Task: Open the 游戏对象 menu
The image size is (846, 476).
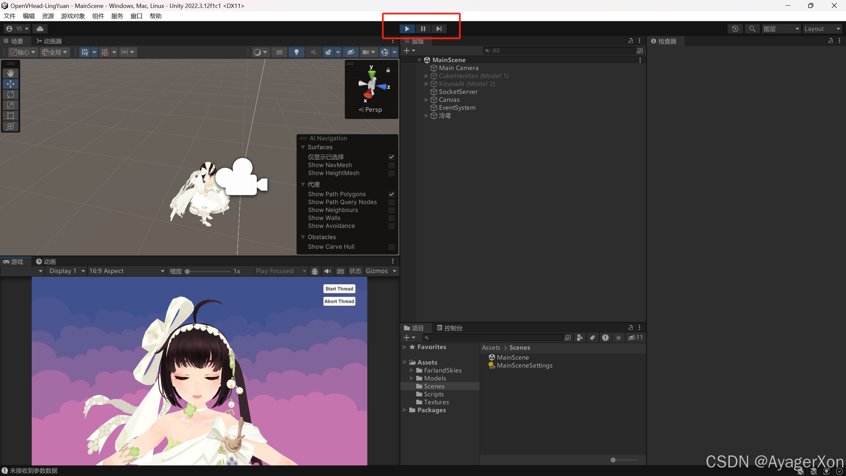Action: (x=73, y=16)
